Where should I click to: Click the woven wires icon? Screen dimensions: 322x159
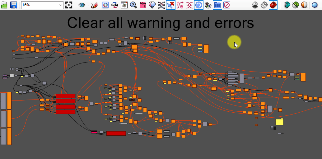tap(161, 5)
